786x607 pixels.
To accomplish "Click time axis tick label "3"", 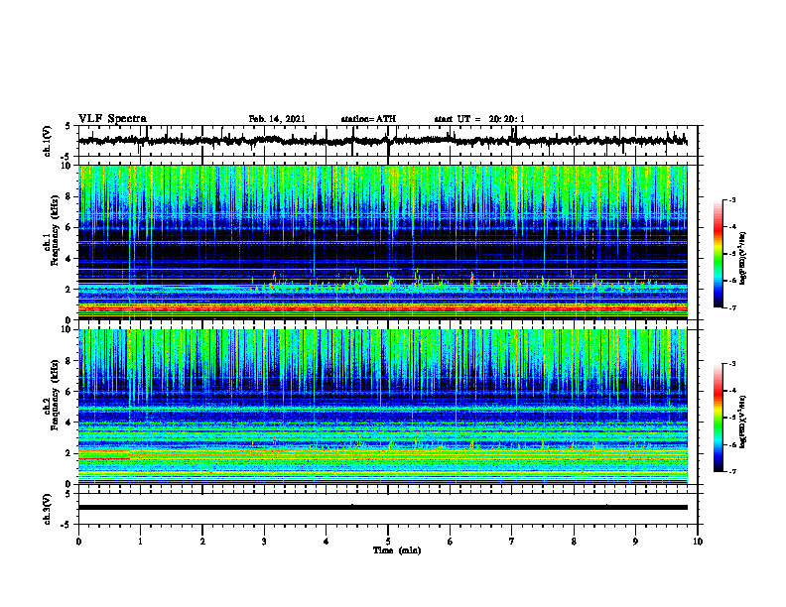I will coord(264,542).
